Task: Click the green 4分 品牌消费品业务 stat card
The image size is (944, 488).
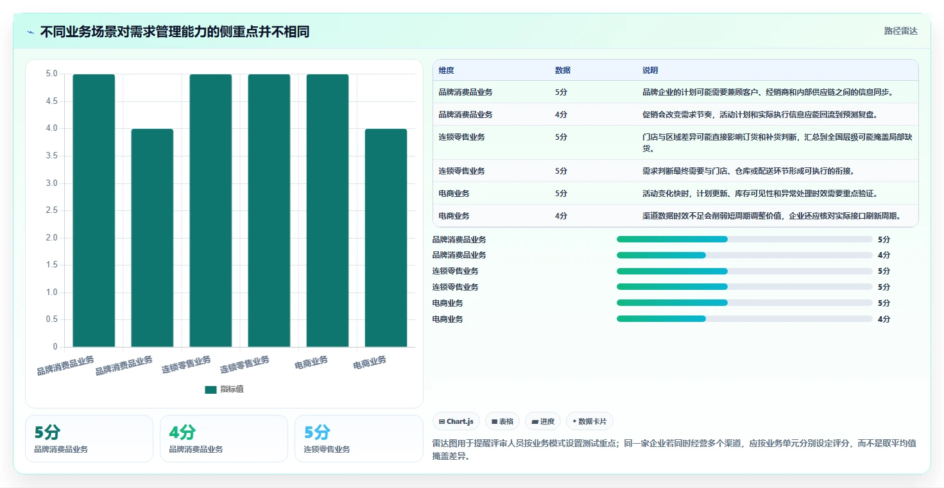Action: click(x=224, y=439)
